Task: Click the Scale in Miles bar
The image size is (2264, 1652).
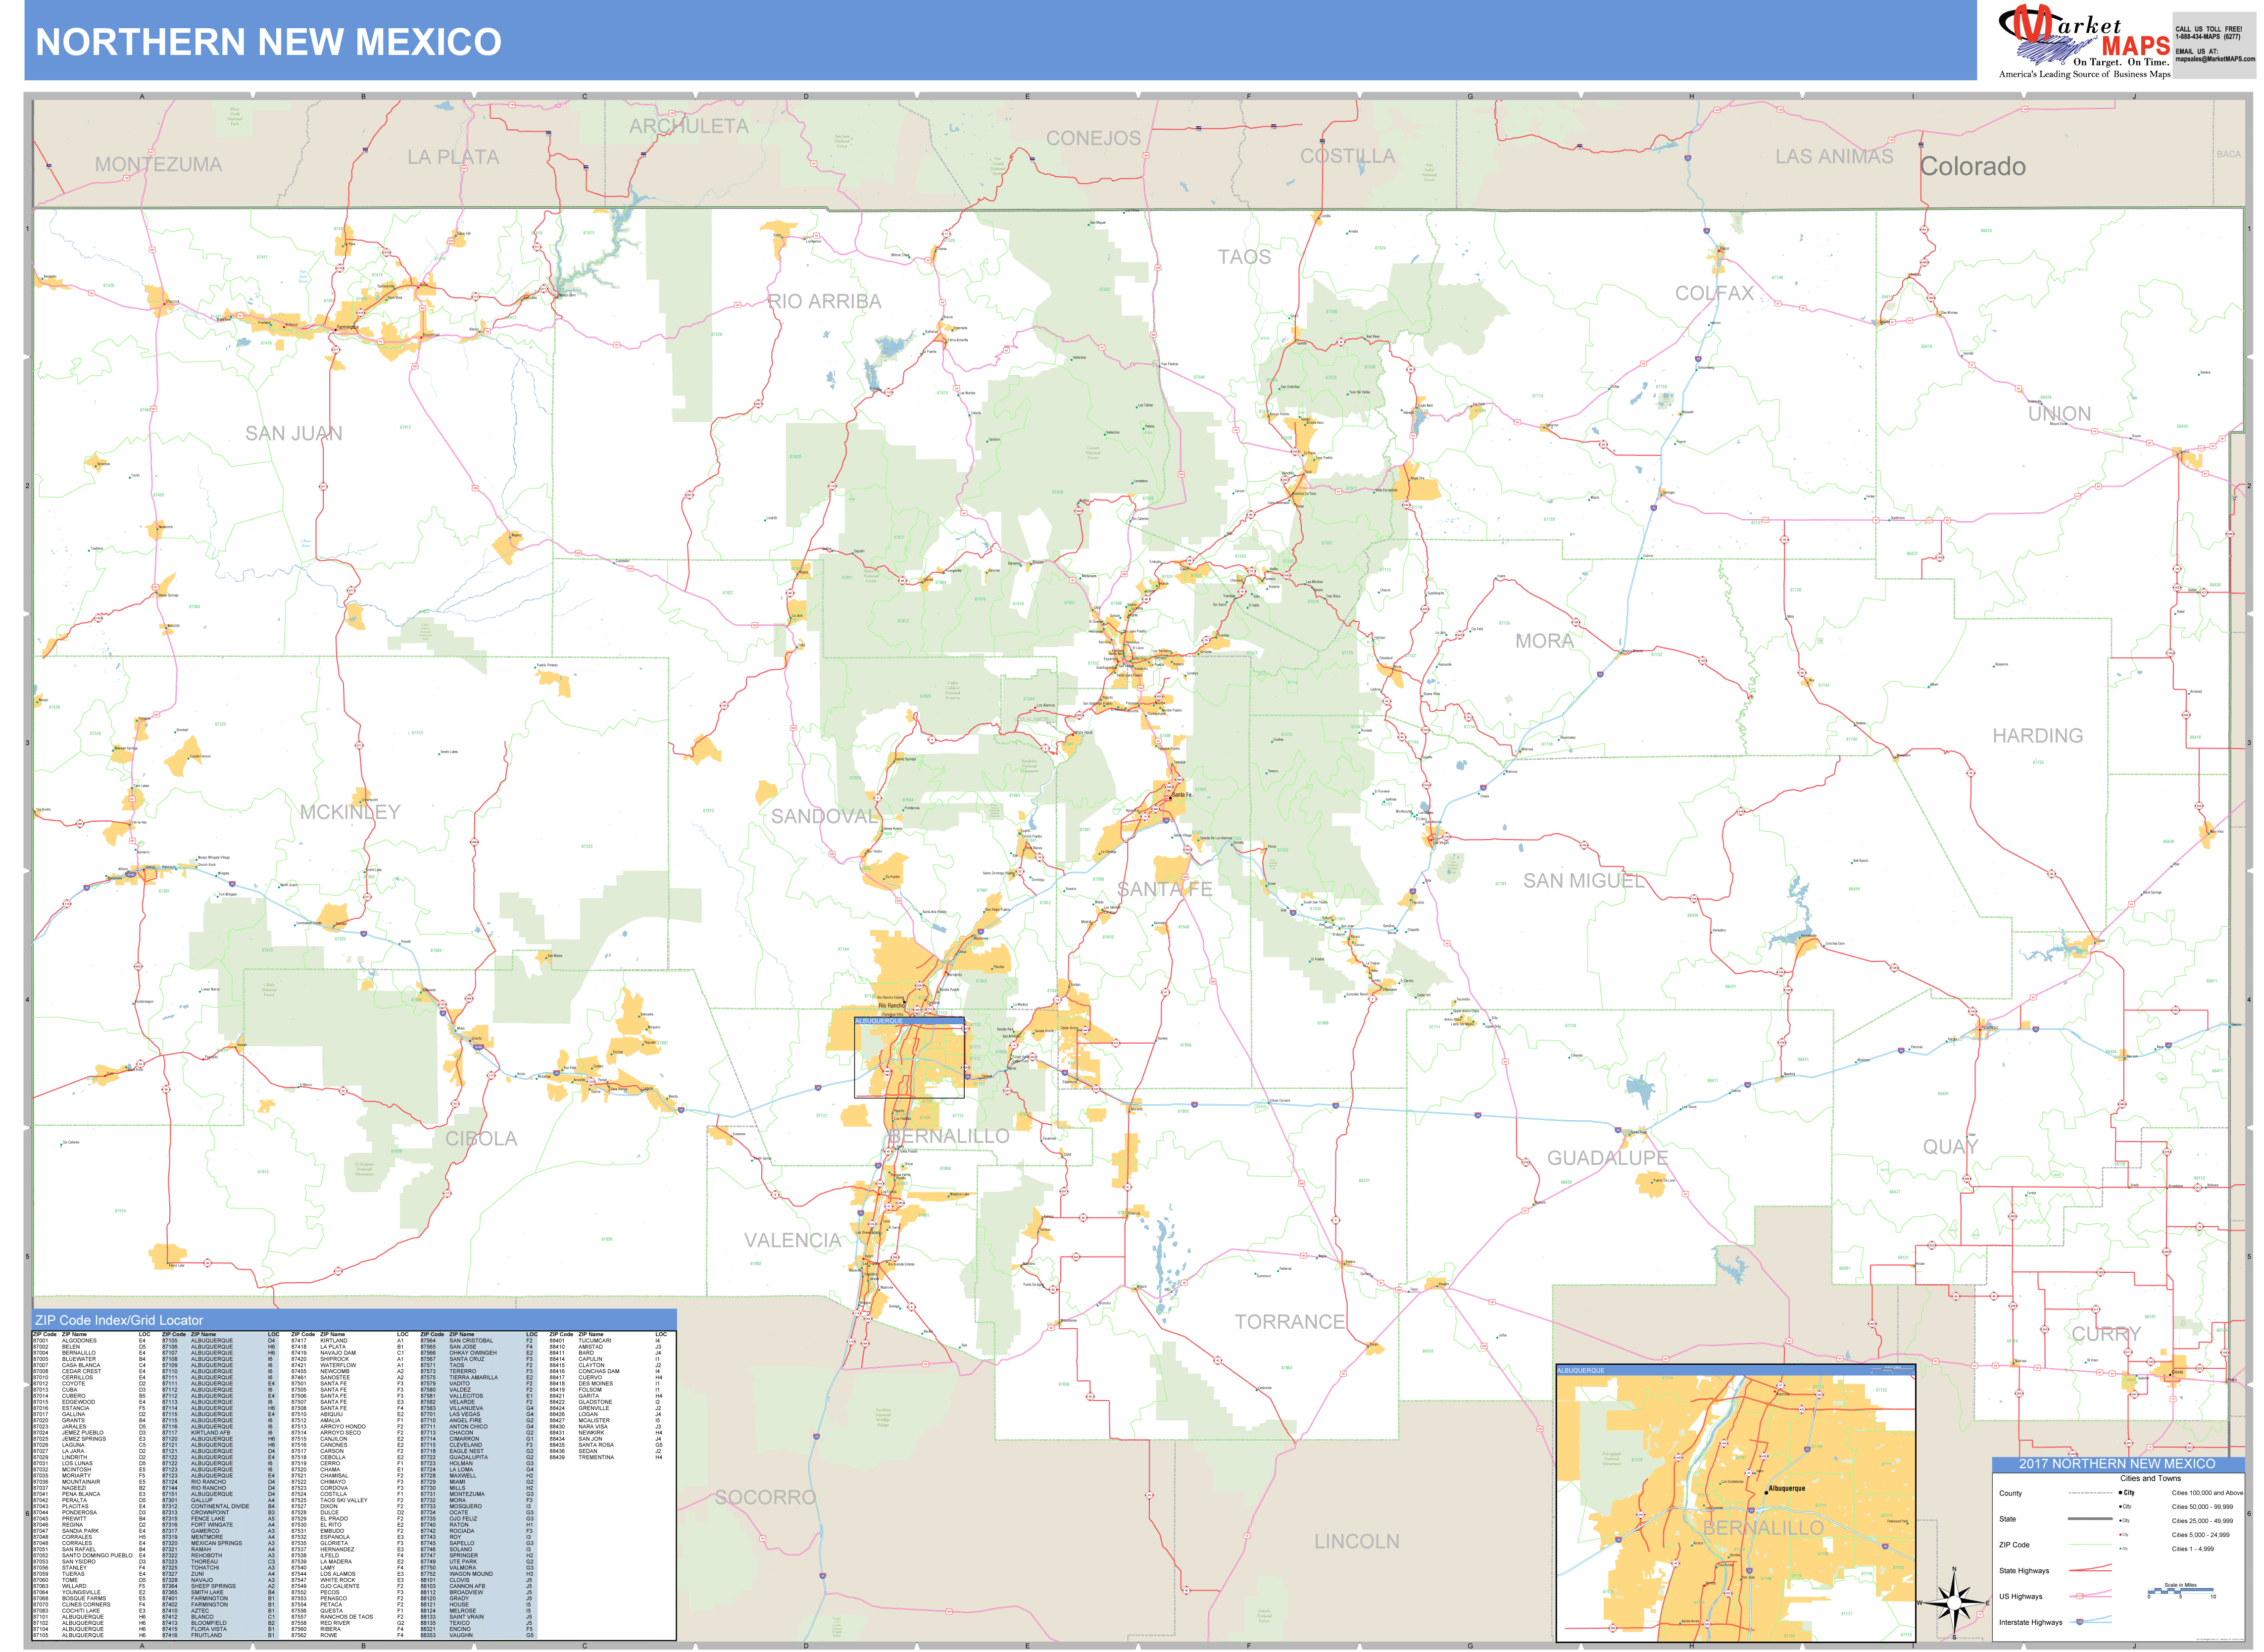Action: pos(2181,1590)
